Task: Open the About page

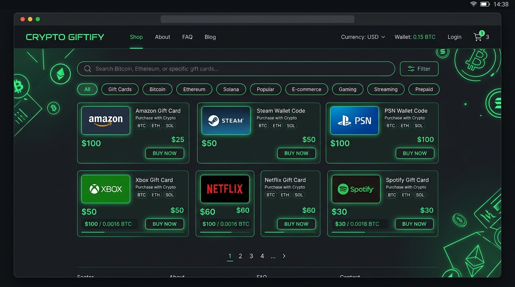Action: pos(162,37)
